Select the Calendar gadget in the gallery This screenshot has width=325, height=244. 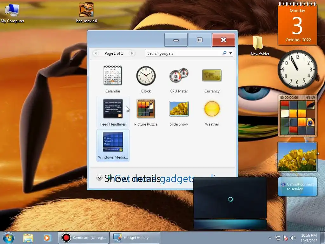pos(113,79)
